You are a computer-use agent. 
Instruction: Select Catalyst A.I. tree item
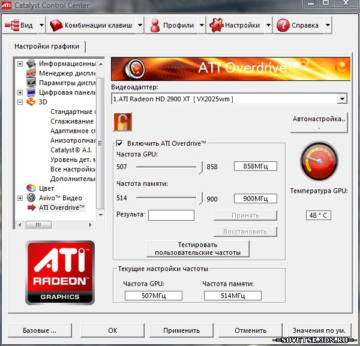[71, 150]
